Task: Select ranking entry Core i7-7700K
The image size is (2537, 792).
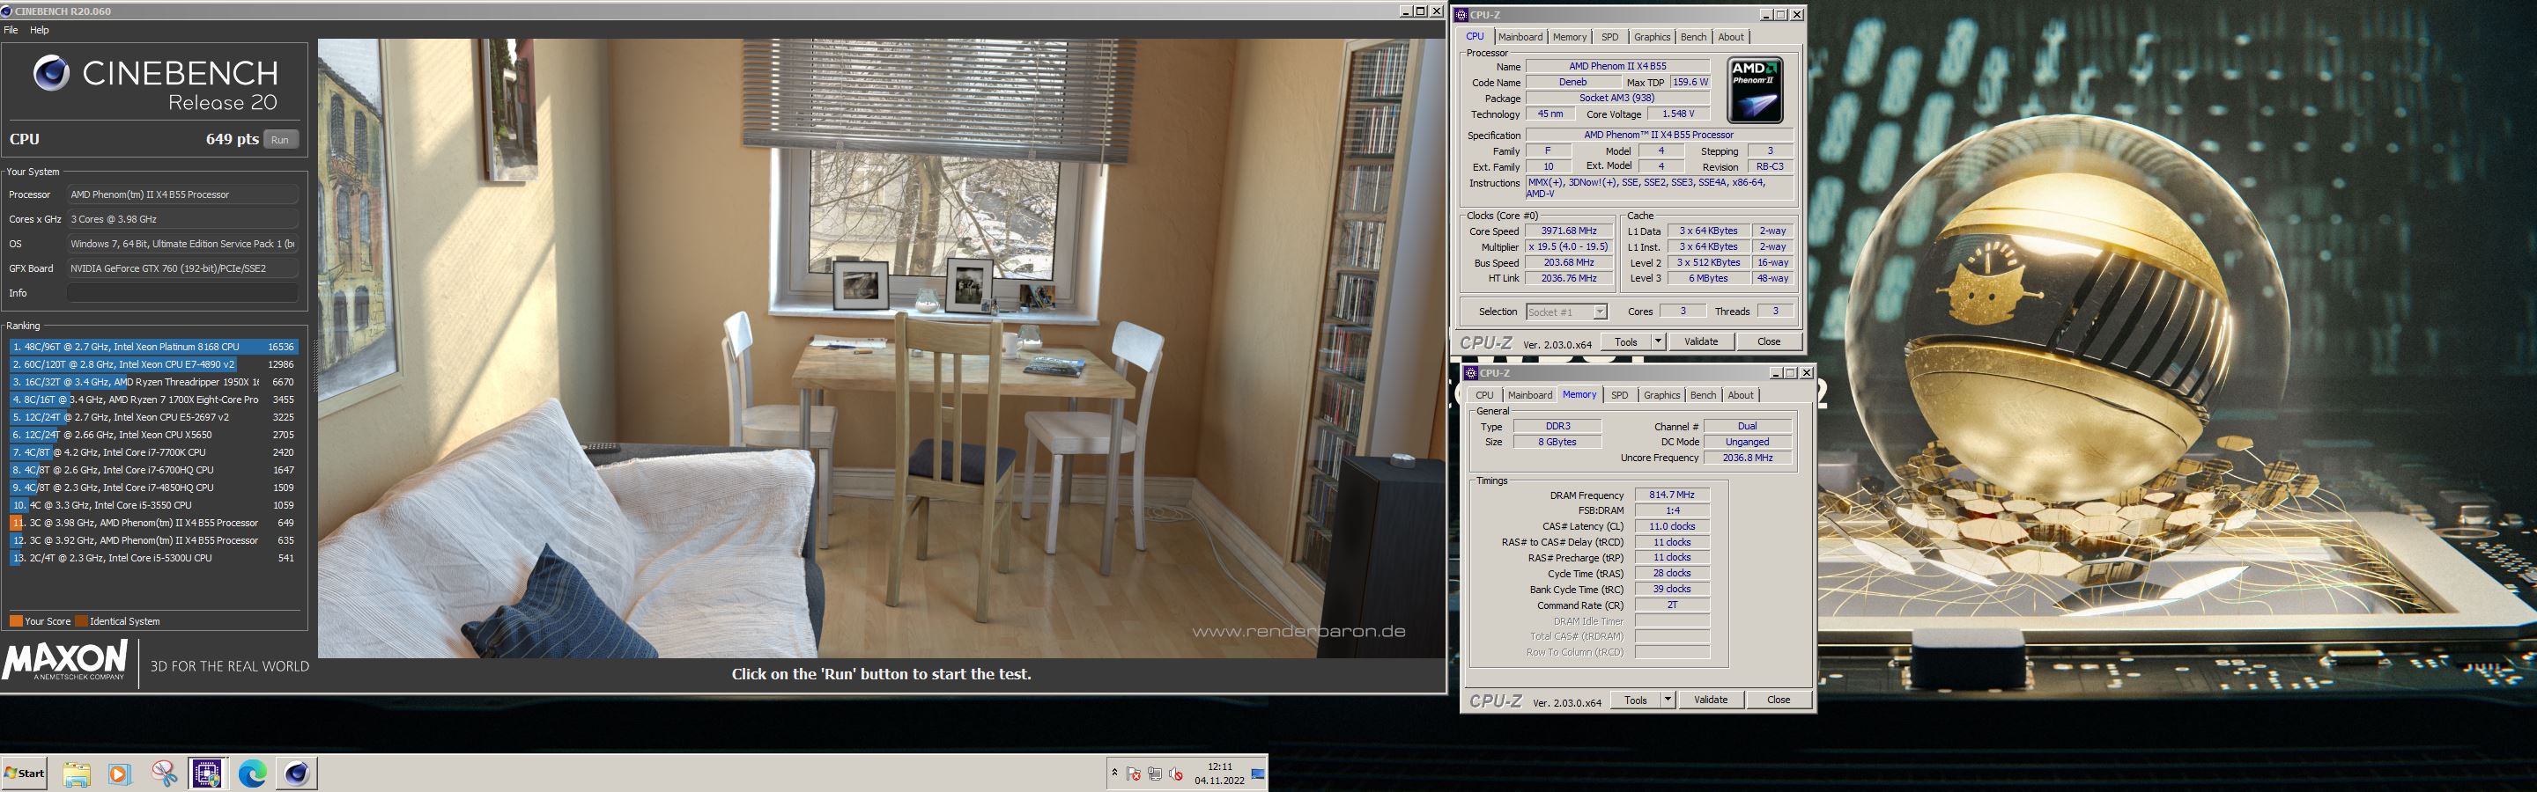Action: pyautogui.click(x=153, y=452)
